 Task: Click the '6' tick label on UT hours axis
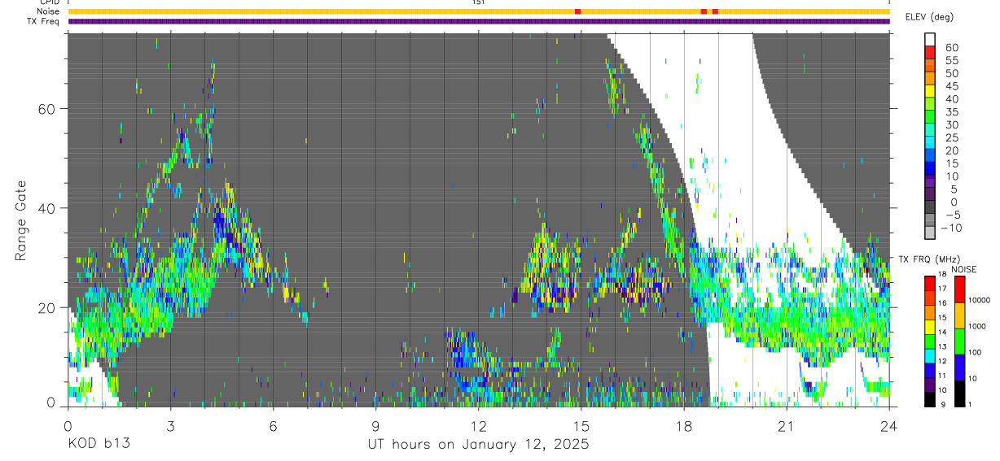tap(273, 426)
